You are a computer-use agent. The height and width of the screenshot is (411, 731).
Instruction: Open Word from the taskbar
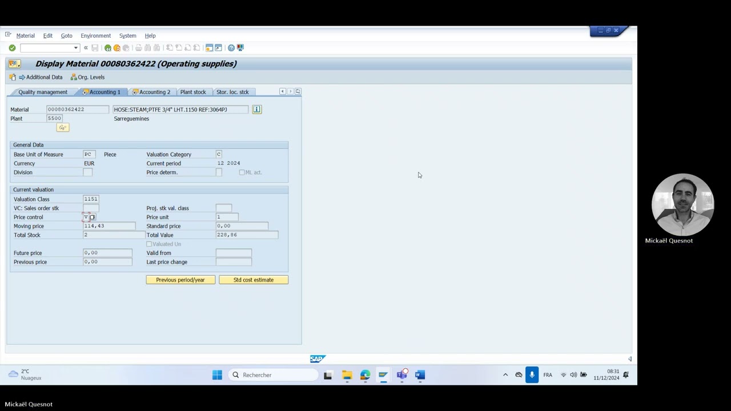point(420,375)
